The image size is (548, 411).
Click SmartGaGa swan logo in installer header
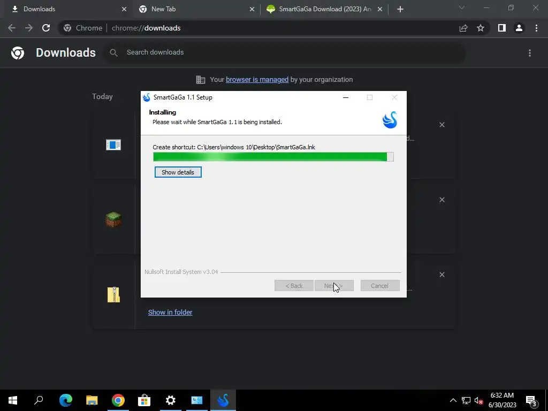point(390,120)
